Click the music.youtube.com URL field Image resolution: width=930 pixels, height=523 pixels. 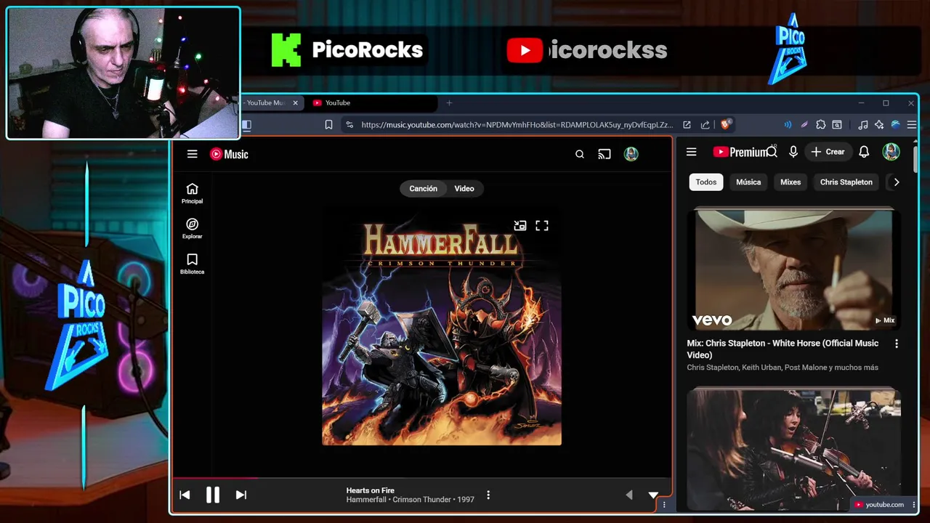[516, 125]
